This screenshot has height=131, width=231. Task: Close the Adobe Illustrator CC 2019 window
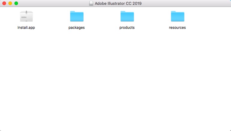(x=4, y=3)
